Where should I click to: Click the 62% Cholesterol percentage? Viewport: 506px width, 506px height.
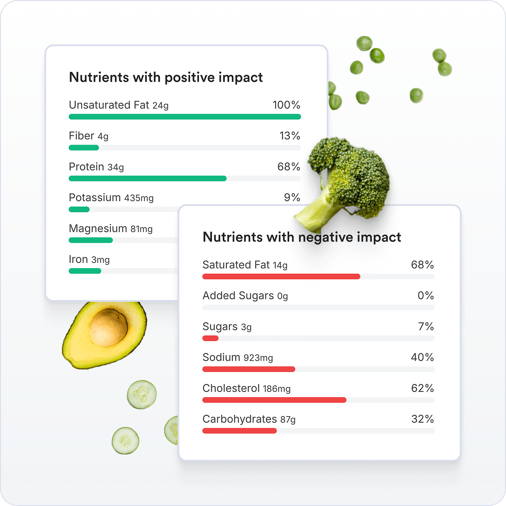422,388
